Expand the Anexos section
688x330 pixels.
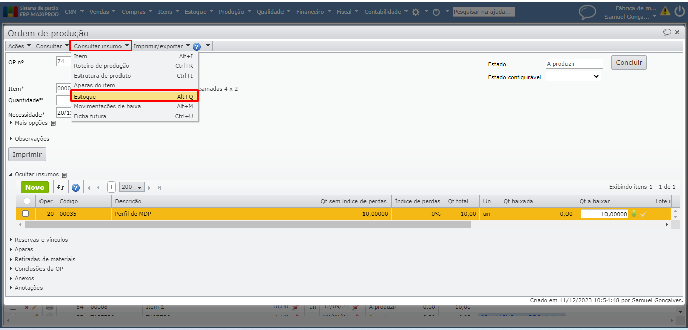[22, 278]
